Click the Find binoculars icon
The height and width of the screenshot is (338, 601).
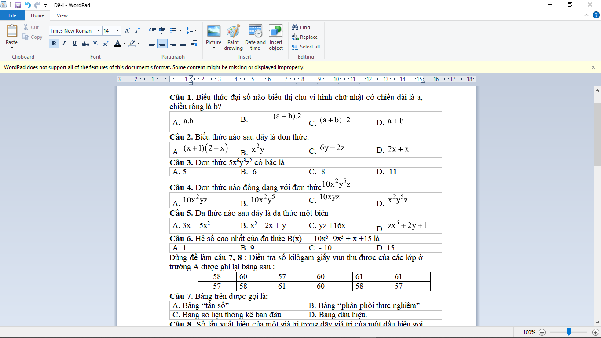click(295, 27)
